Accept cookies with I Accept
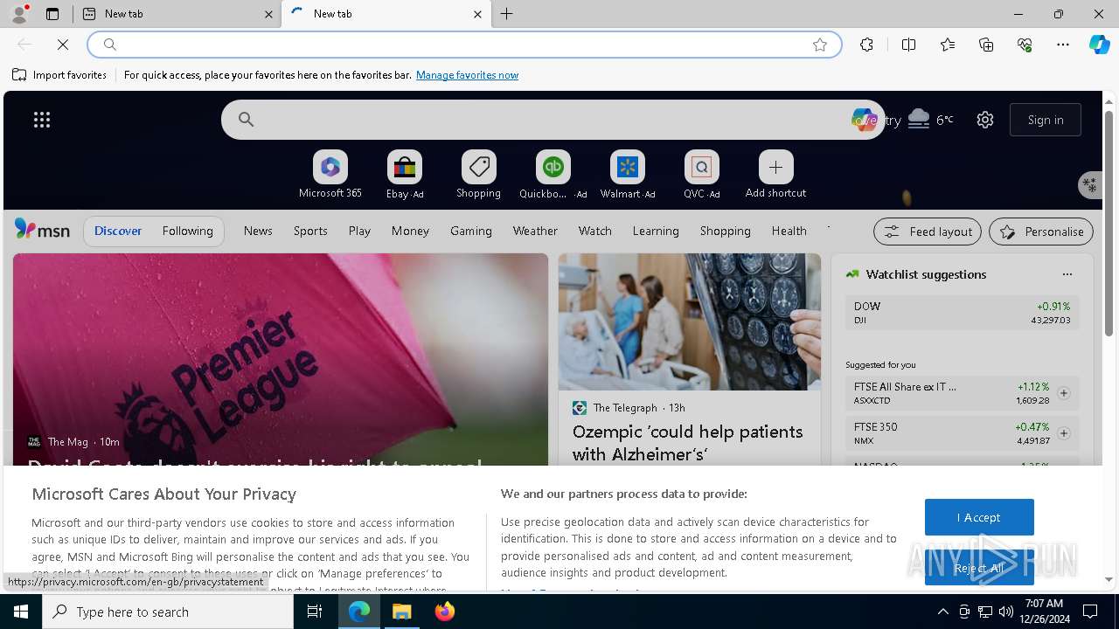 (979, 517)
